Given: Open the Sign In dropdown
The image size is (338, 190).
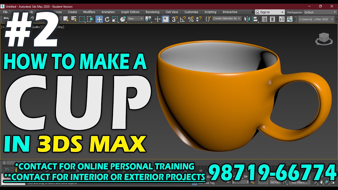Looking at the screenshot, I should (x=270, y=12).
